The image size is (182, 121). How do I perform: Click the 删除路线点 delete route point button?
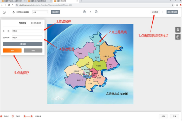click(36, 23)
